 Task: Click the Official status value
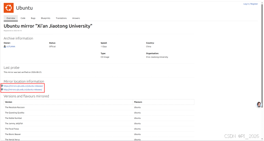tap(52, 47)
